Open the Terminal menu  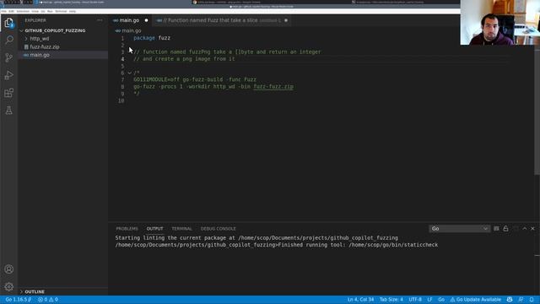pyautogui.click(x=61, y=11)
